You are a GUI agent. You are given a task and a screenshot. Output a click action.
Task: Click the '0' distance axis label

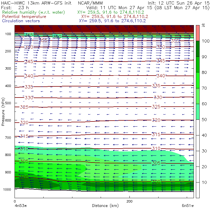[15, 201]
